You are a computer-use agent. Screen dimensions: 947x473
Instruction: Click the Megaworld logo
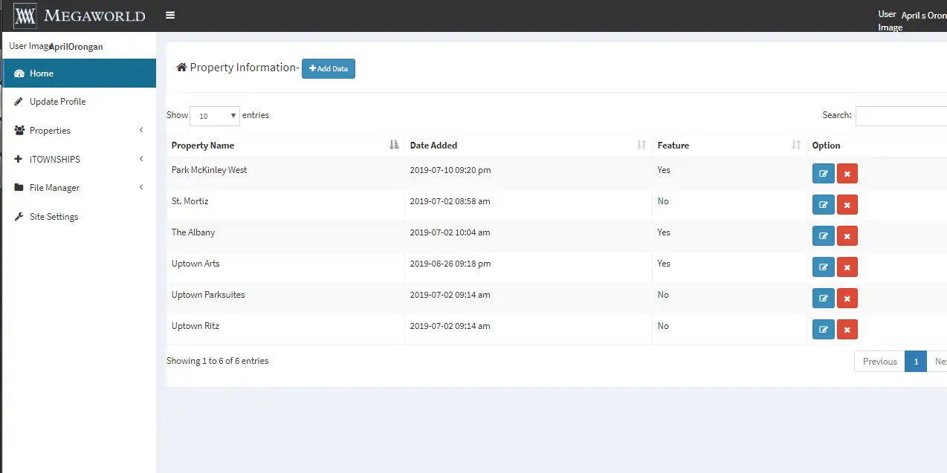click(x=80, y=15)
